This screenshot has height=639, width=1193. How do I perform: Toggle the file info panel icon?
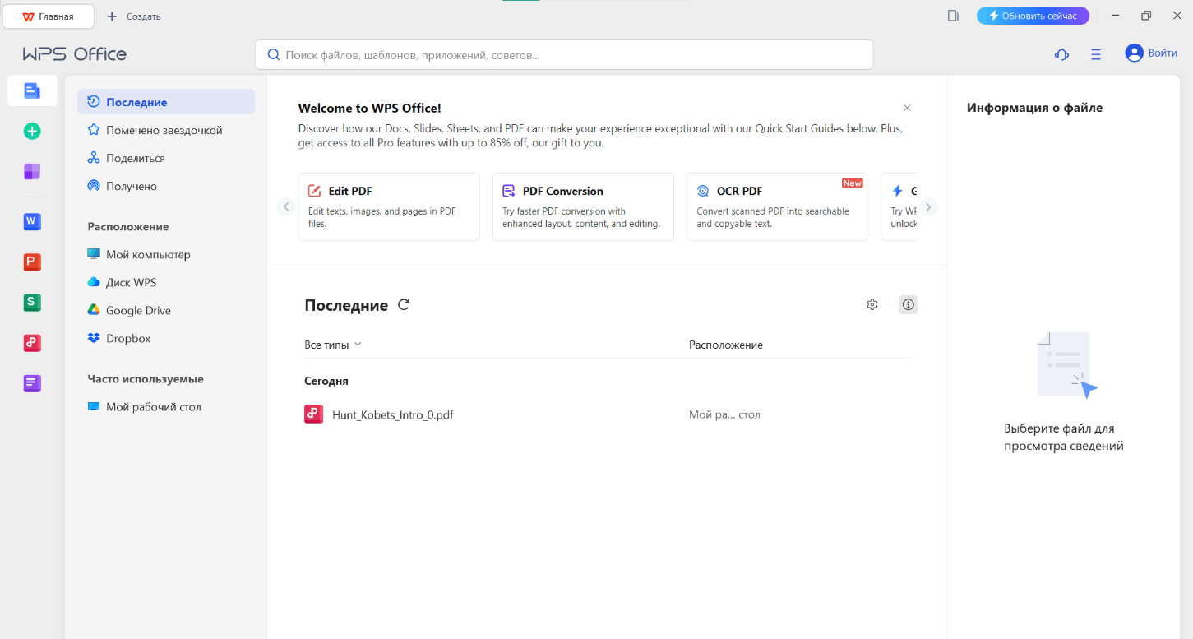[908, 305]
